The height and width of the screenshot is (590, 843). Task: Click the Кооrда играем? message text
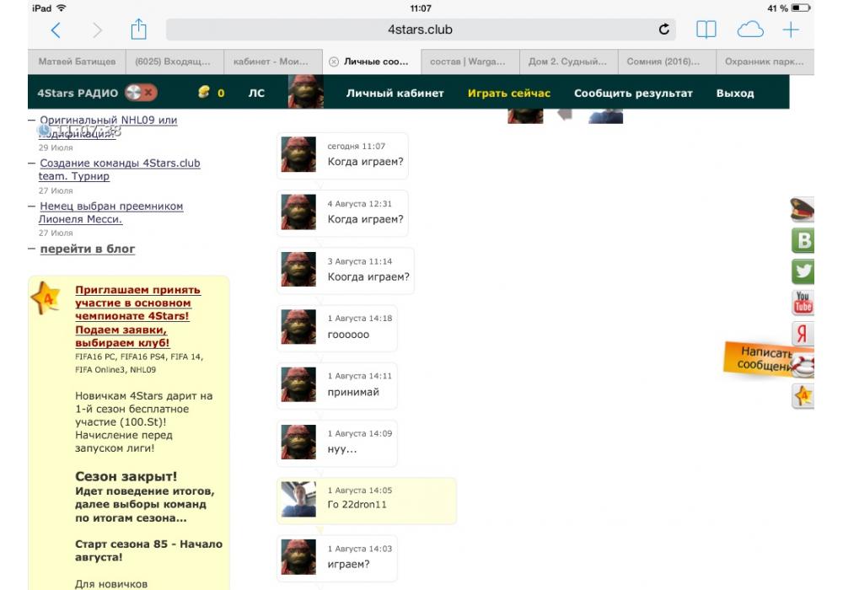tap(368, 277)
